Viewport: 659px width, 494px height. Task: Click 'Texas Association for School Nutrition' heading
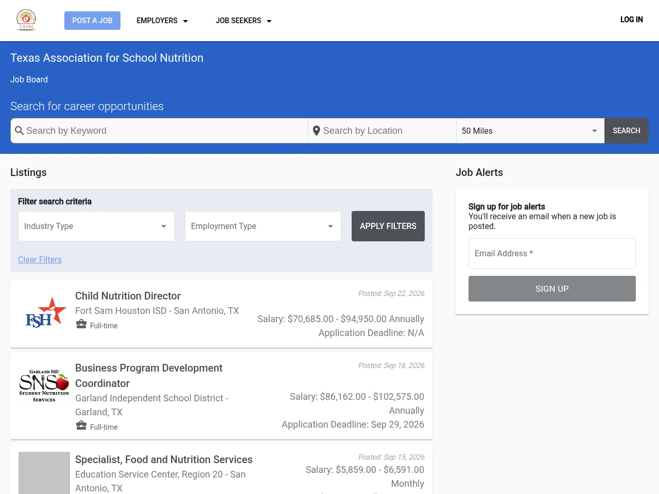tap(107, 58)
